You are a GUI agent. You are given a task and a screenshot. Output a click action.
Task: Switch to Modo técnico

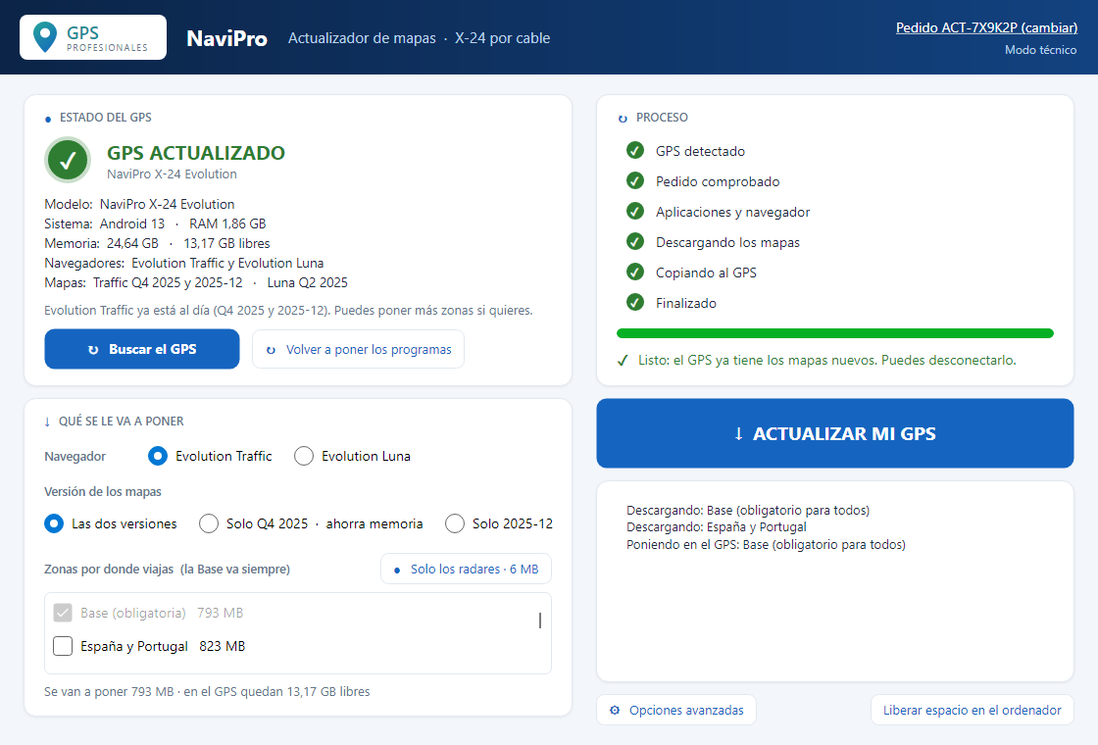click(1040, 50)
